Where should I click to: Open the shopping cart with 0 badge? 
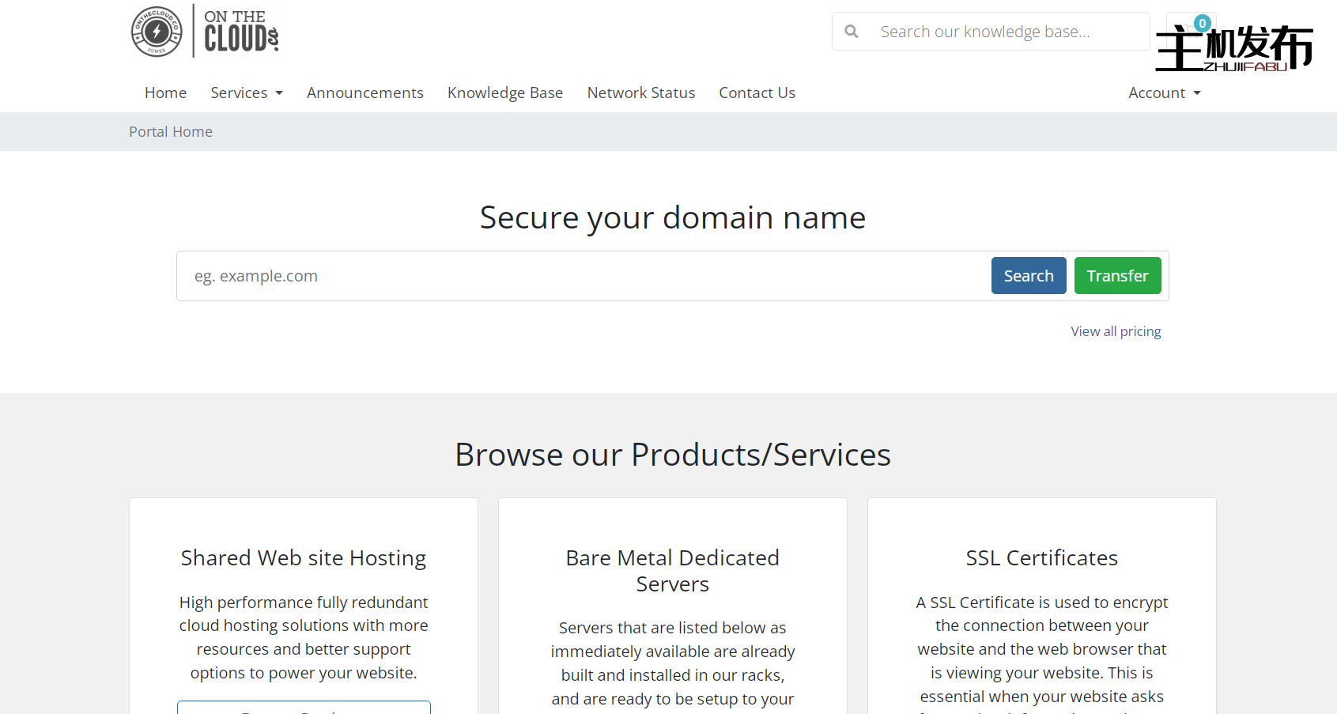(x=1191, y=29)
